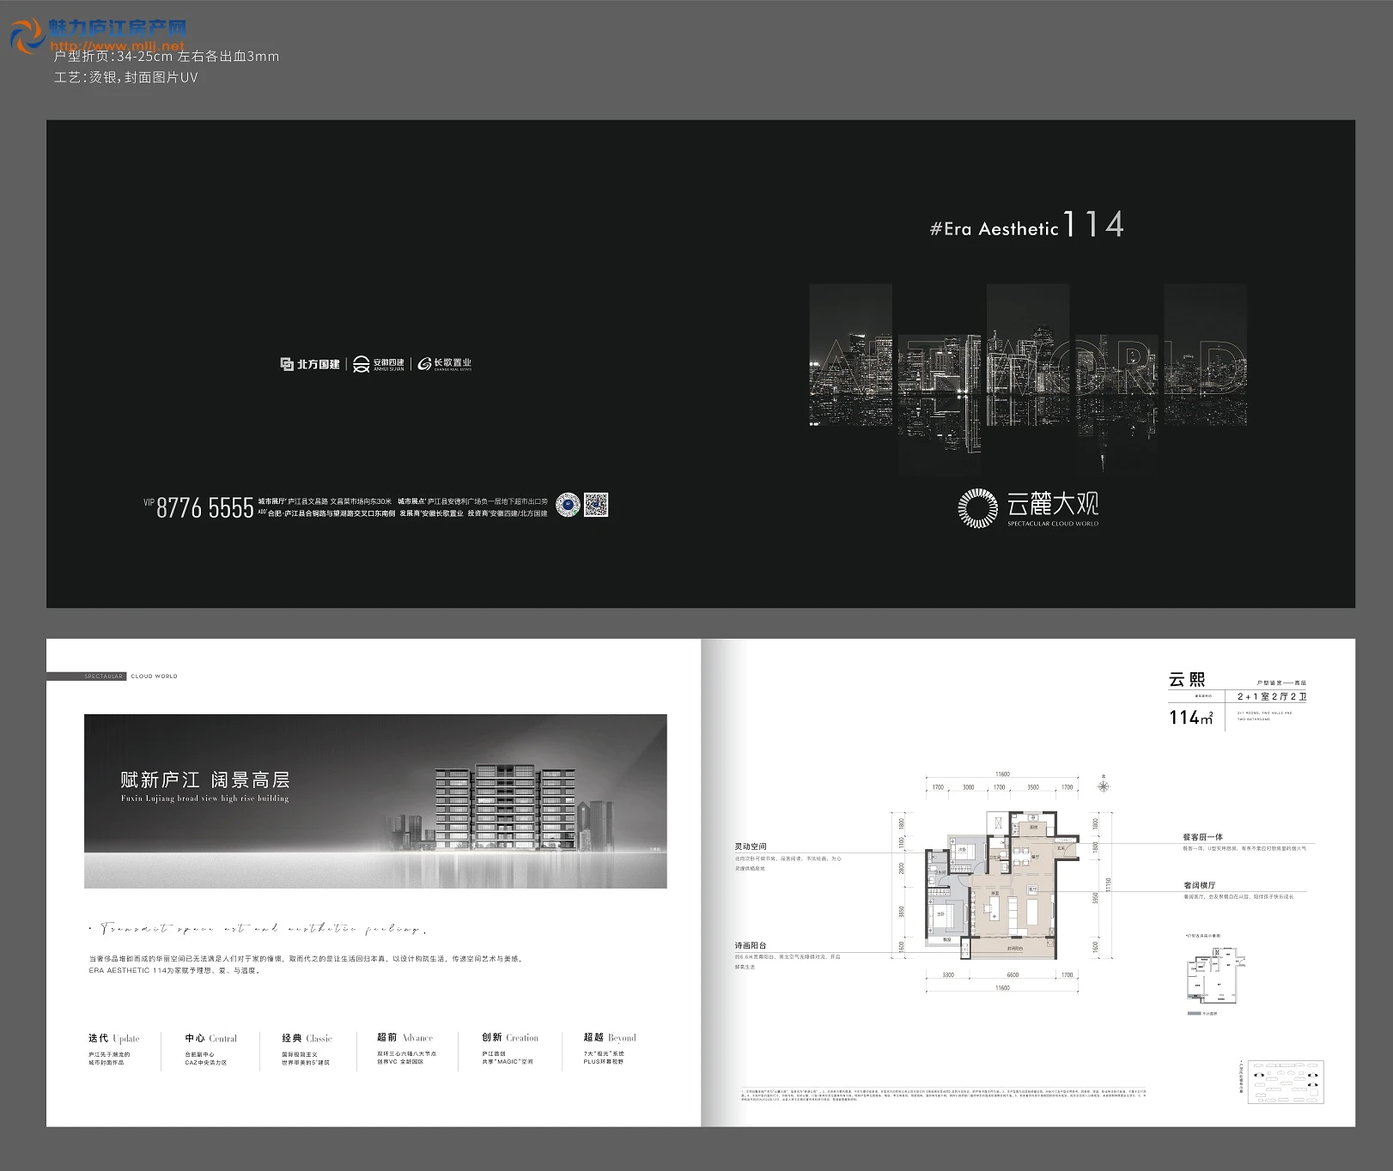Click the round blue mini-program code
The width and height of the screenshot is (1393, 1171).
pos(568,505)
